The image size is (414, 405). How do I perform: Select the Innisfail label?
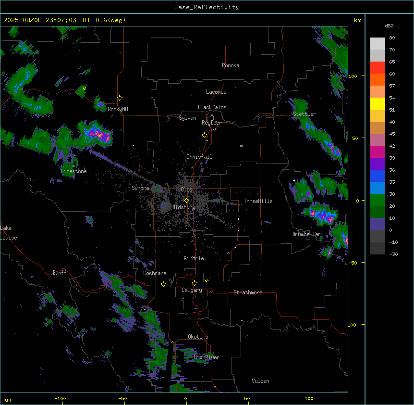(x=199, y=157)
